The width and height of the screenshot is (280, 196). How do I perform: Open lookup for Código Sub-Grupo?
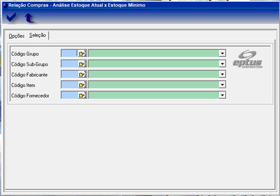pos(82,64)
